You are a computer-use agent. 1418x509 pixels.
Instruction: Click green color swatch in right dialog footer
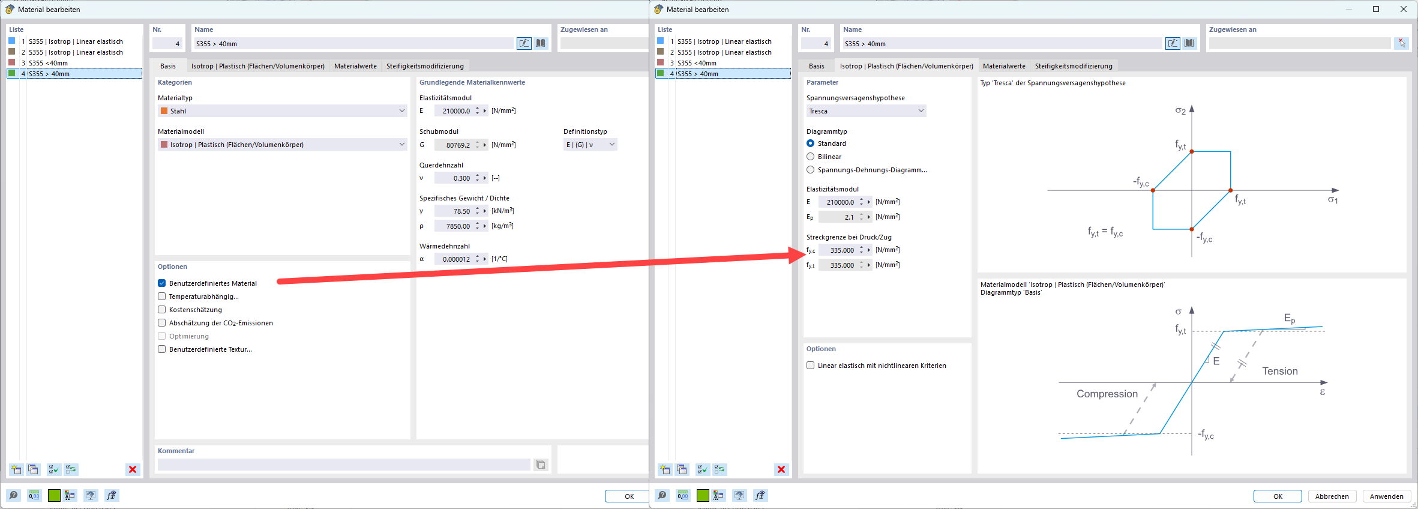(703, 495)
